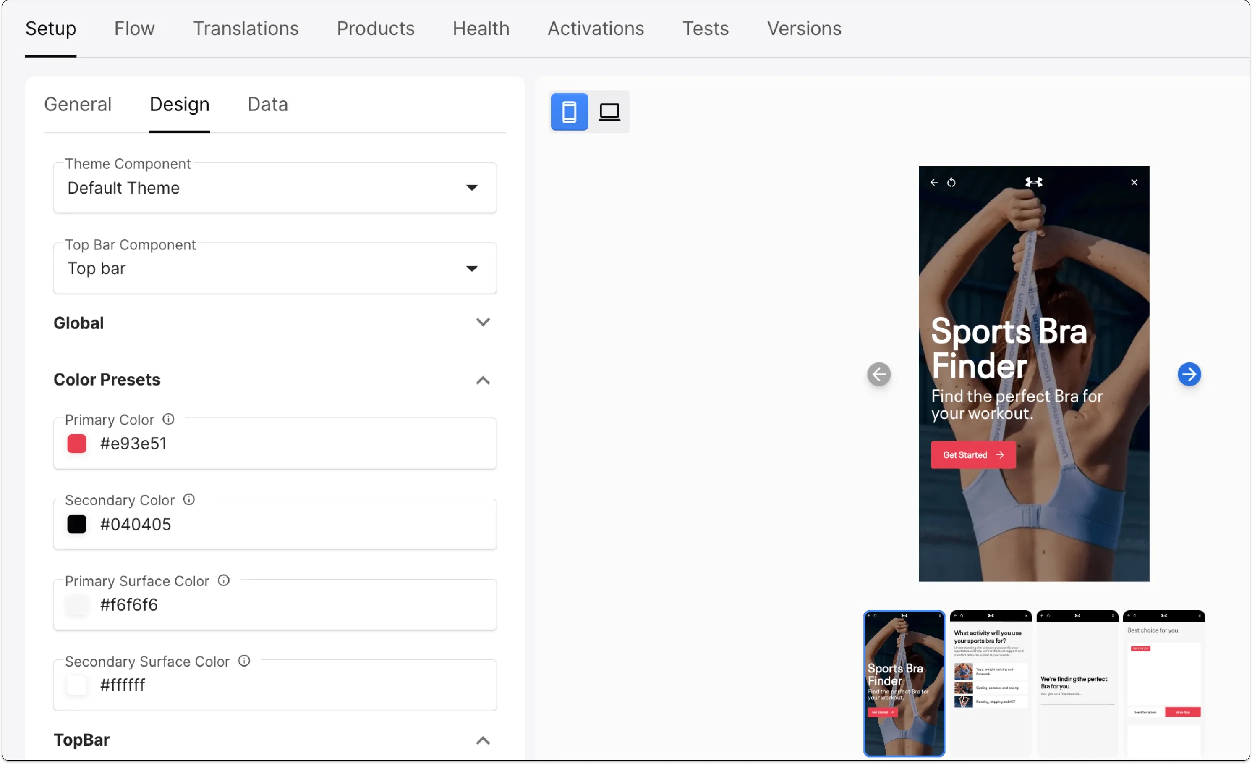Advance to next preview slide with blue arrow
The height and width of the screenshot is (764, 1252).
pos(1189,374)
